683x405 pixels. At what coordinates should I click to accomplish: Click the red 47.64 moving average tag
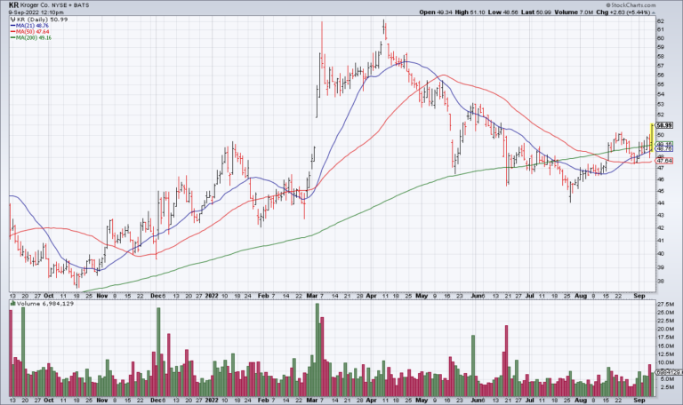tap(663, 161)
